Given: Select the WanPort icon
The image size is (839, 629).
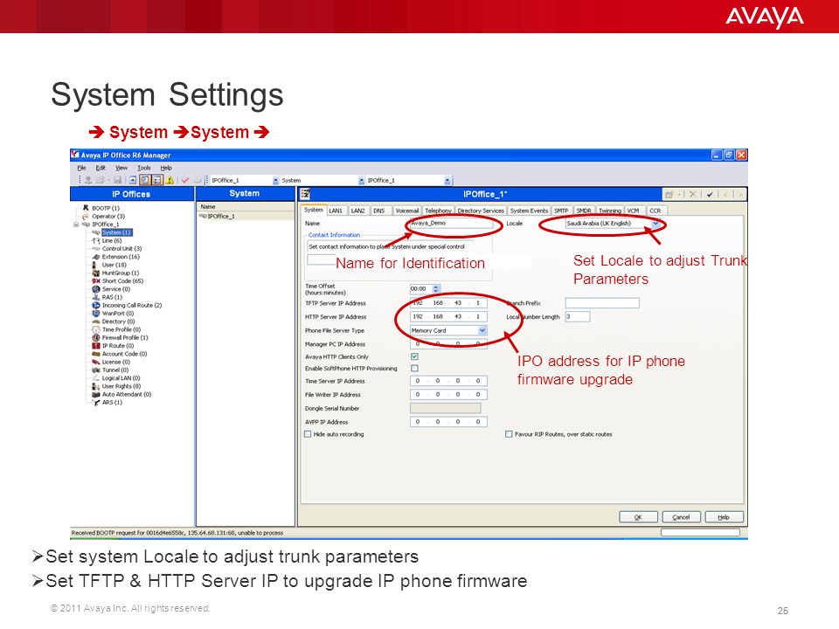Looking at the screenshot, I should (x=96, y=314).
